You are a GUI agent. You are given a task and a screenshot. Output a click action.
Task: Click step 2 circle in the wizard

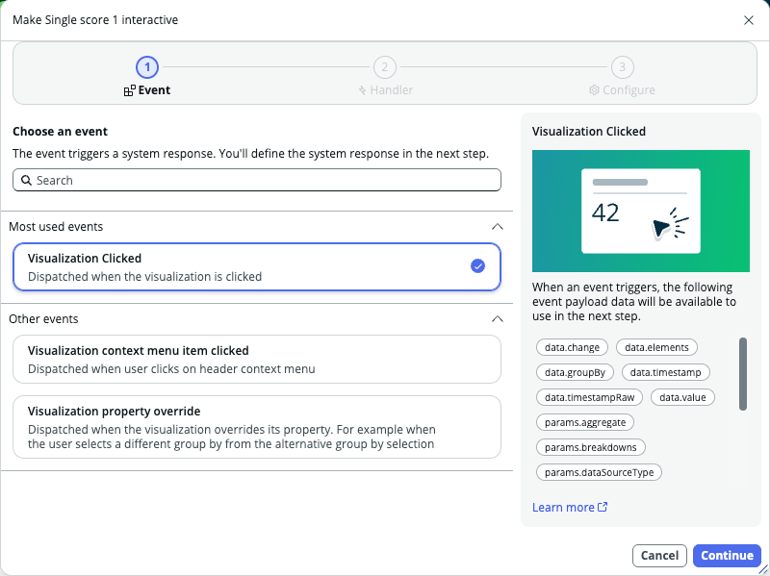pyautogui.click(x=384, y=67)
